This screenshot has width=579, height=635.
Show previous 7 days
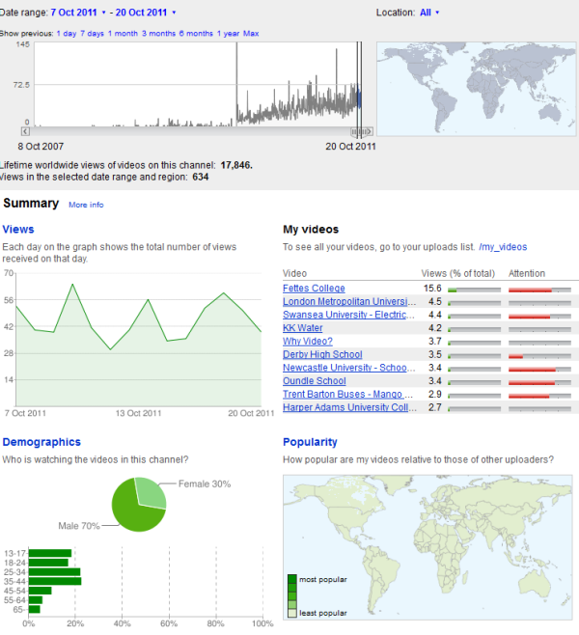click(x=92, y=34)
